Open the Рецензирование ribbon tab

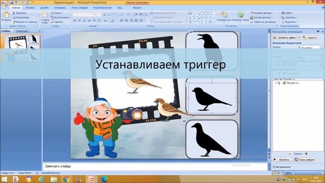[x=103, y=8]
